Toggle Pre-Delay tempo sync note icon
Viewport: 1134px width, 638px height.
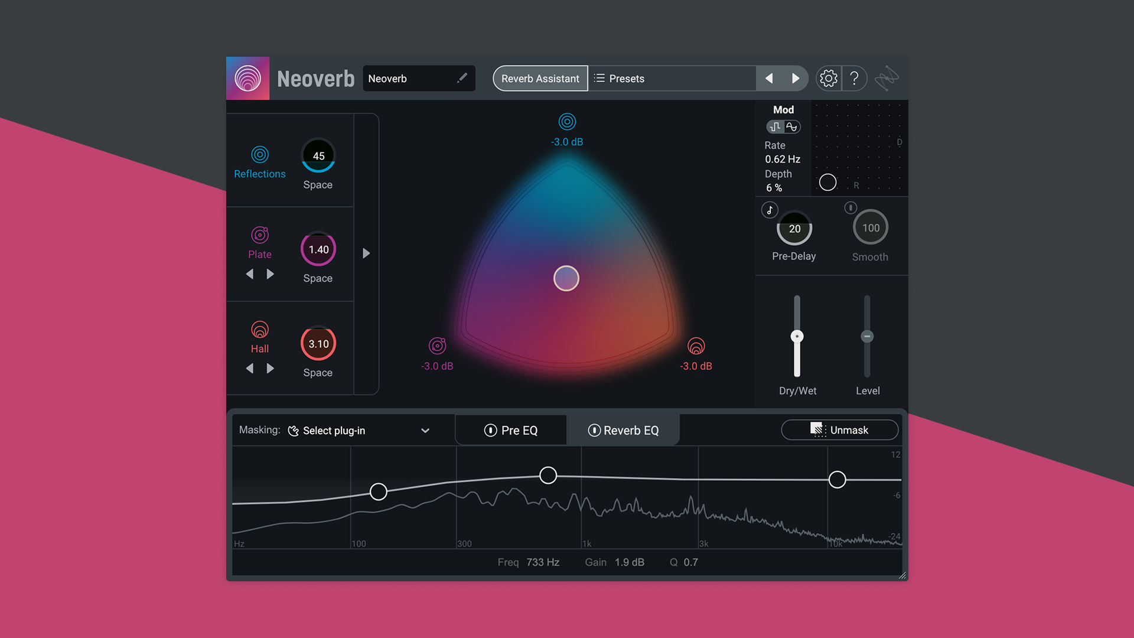(770, 210)
